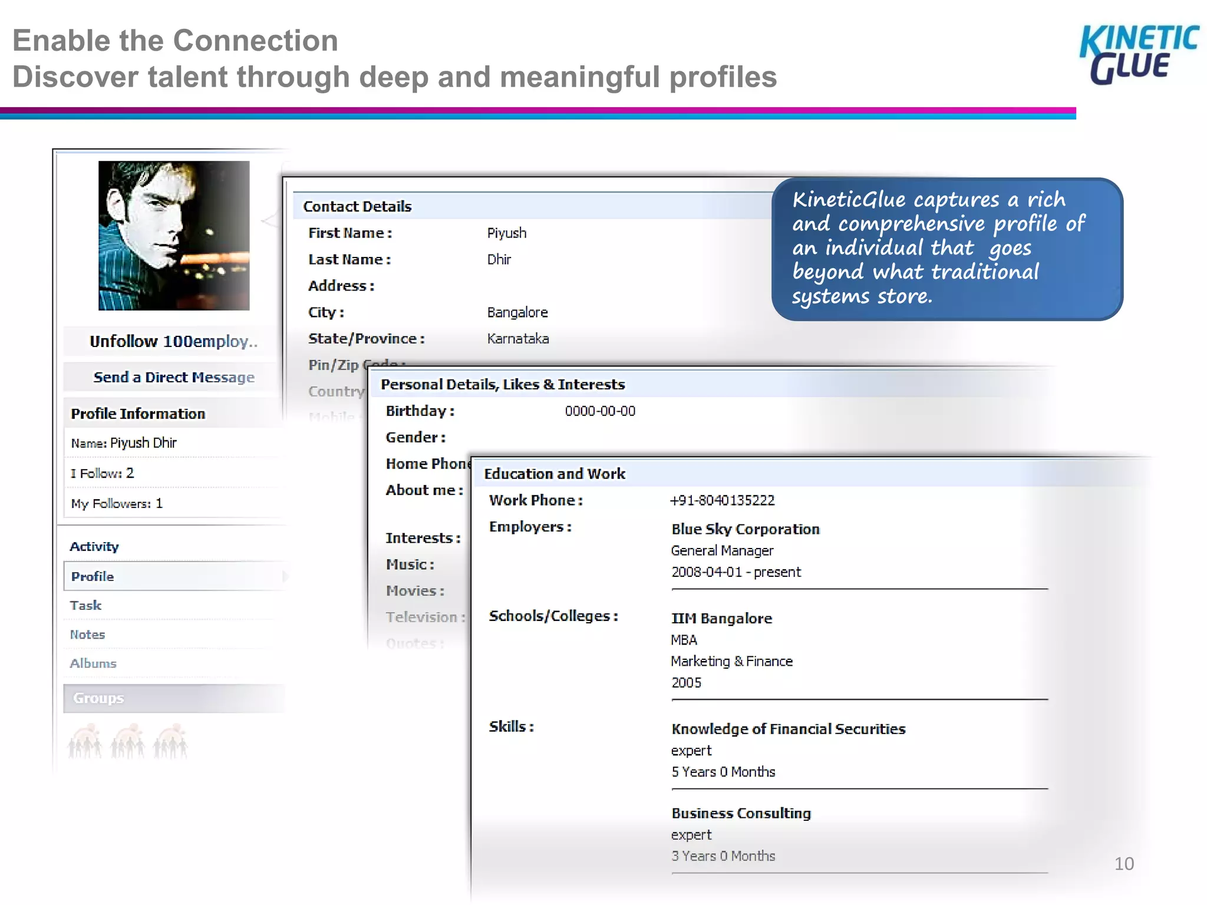Click the 2008-04-01 - present dates
The width and height of the screenshot is (1207, 905).
(736, 572)
